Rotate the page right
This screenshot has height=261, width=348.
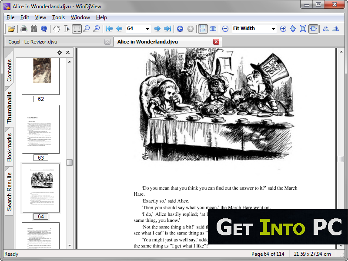pos(335,29)
